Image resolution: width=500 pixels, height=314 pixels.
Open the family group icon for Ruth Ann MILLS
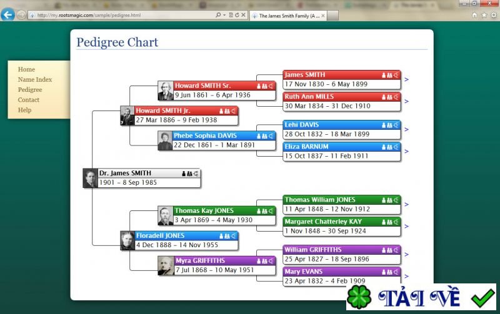click(389, 97)
